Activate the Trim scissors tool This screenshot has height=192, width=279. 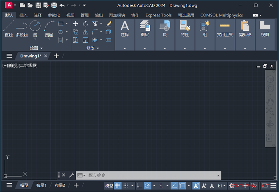coord(95,24)
